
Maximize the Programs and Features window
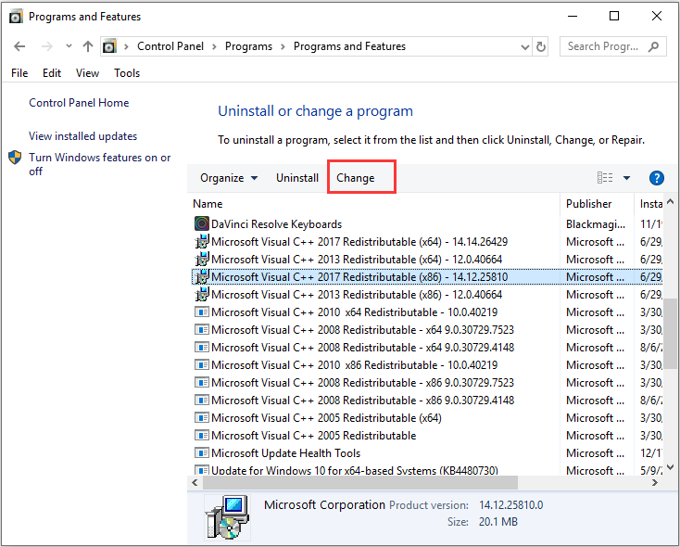point(614,16)
